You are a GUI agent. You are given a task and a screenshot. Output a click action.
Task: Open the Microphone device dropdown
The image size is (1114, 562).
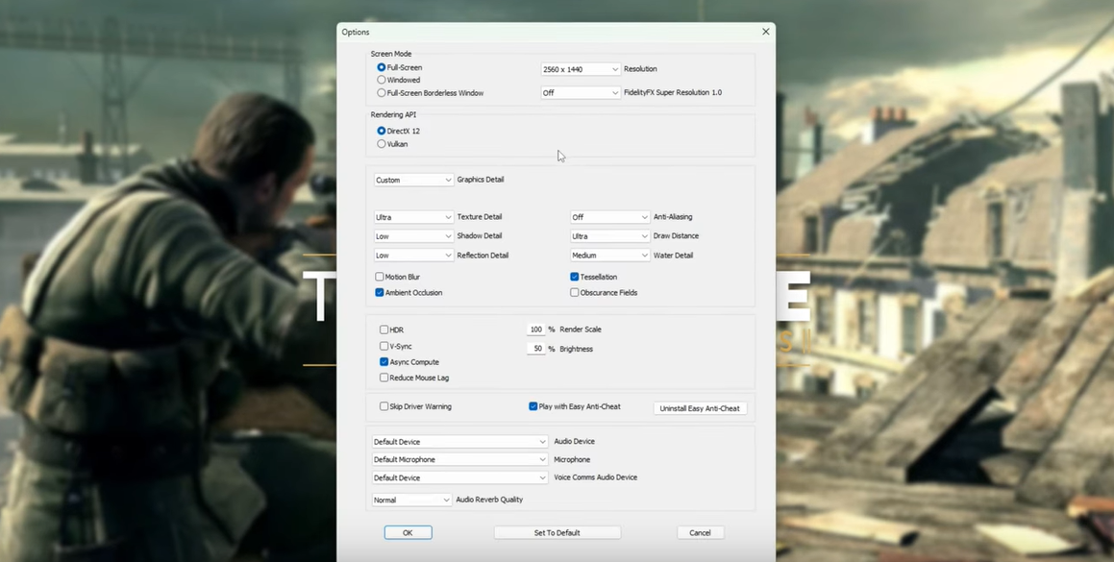(x=459, y=460)
